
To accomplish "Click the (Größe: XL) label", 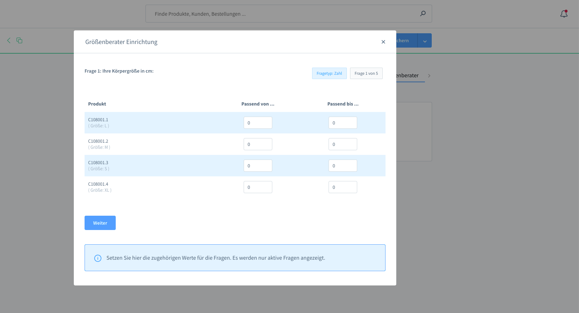I will coord(100,190).
